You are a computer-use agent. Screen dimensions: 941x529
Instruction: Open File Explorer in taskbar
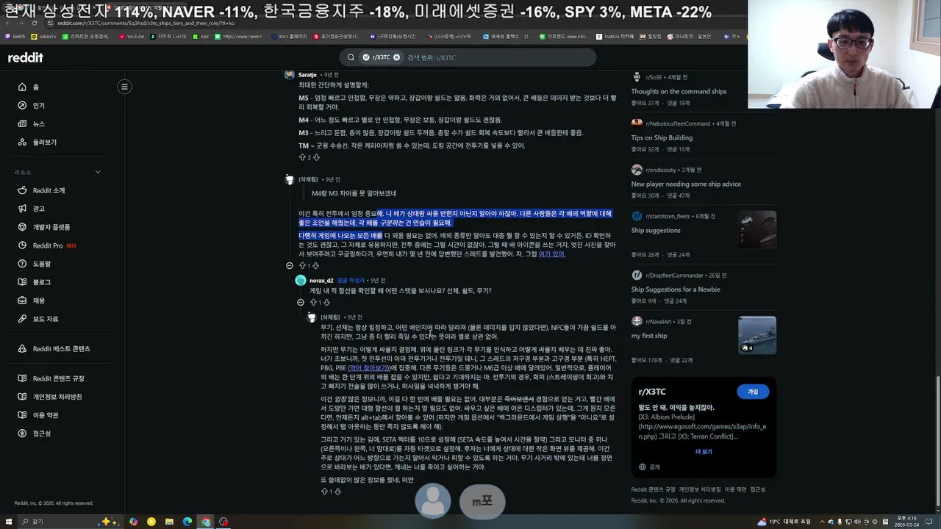point(169,522)
